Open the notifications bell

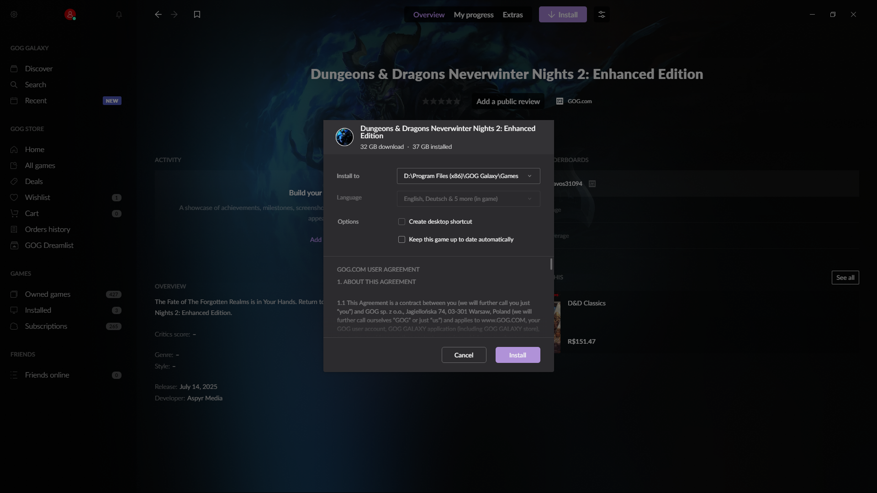pyautogui.click(x=119, y=15)
